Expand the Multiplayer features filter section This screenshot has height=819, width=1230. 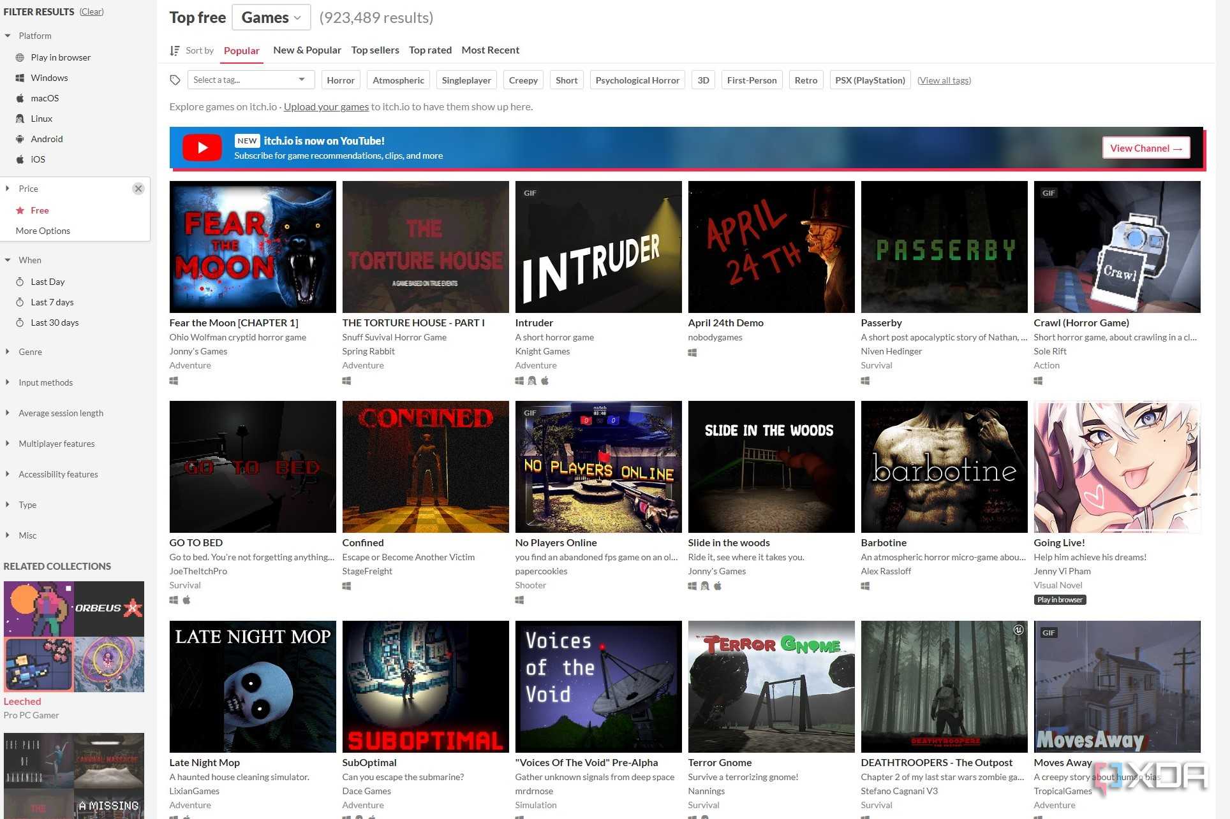pyautogui.click(x=8, y=444)
